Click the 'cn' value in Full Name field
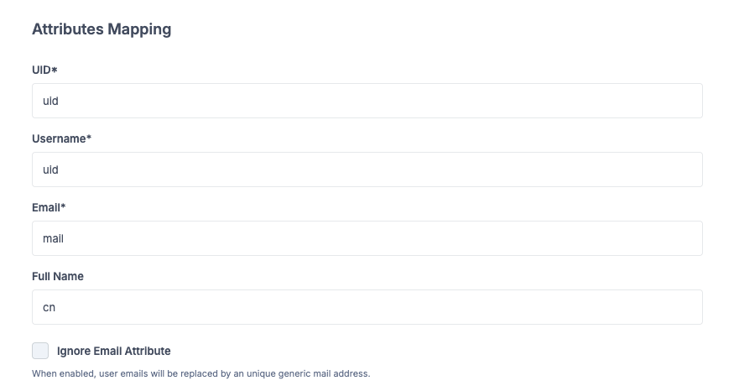This screenshot has height=391, width=734. (x=49, y=307)
